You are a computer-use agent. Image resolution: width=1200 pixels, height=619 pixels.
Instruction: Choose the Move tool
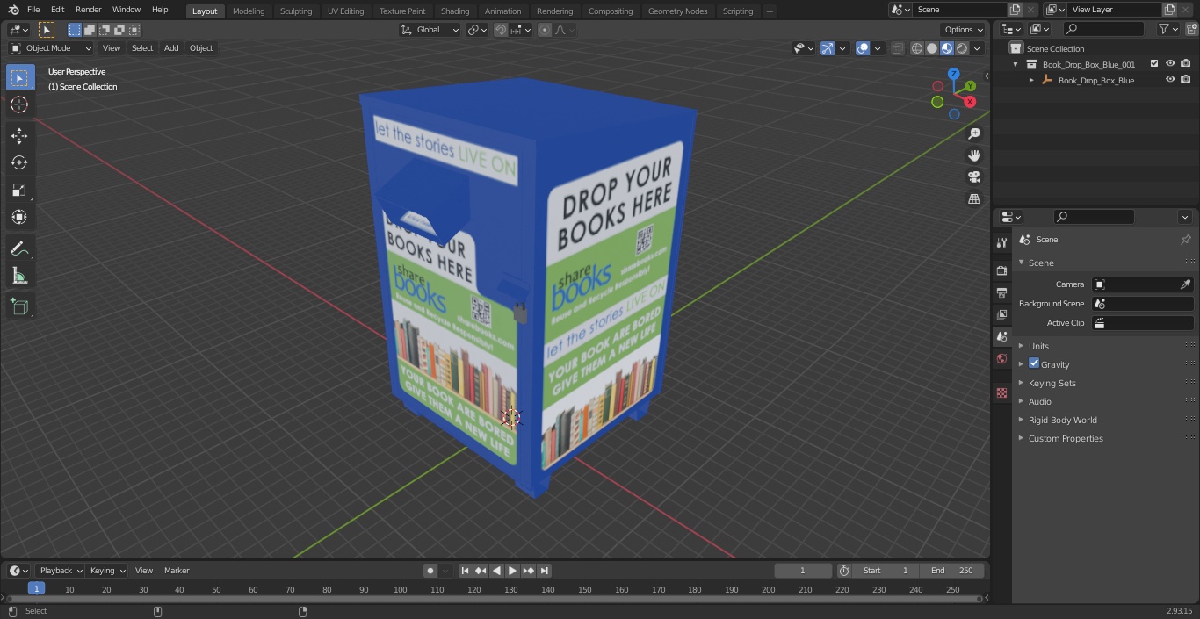(x=19, y=135)
